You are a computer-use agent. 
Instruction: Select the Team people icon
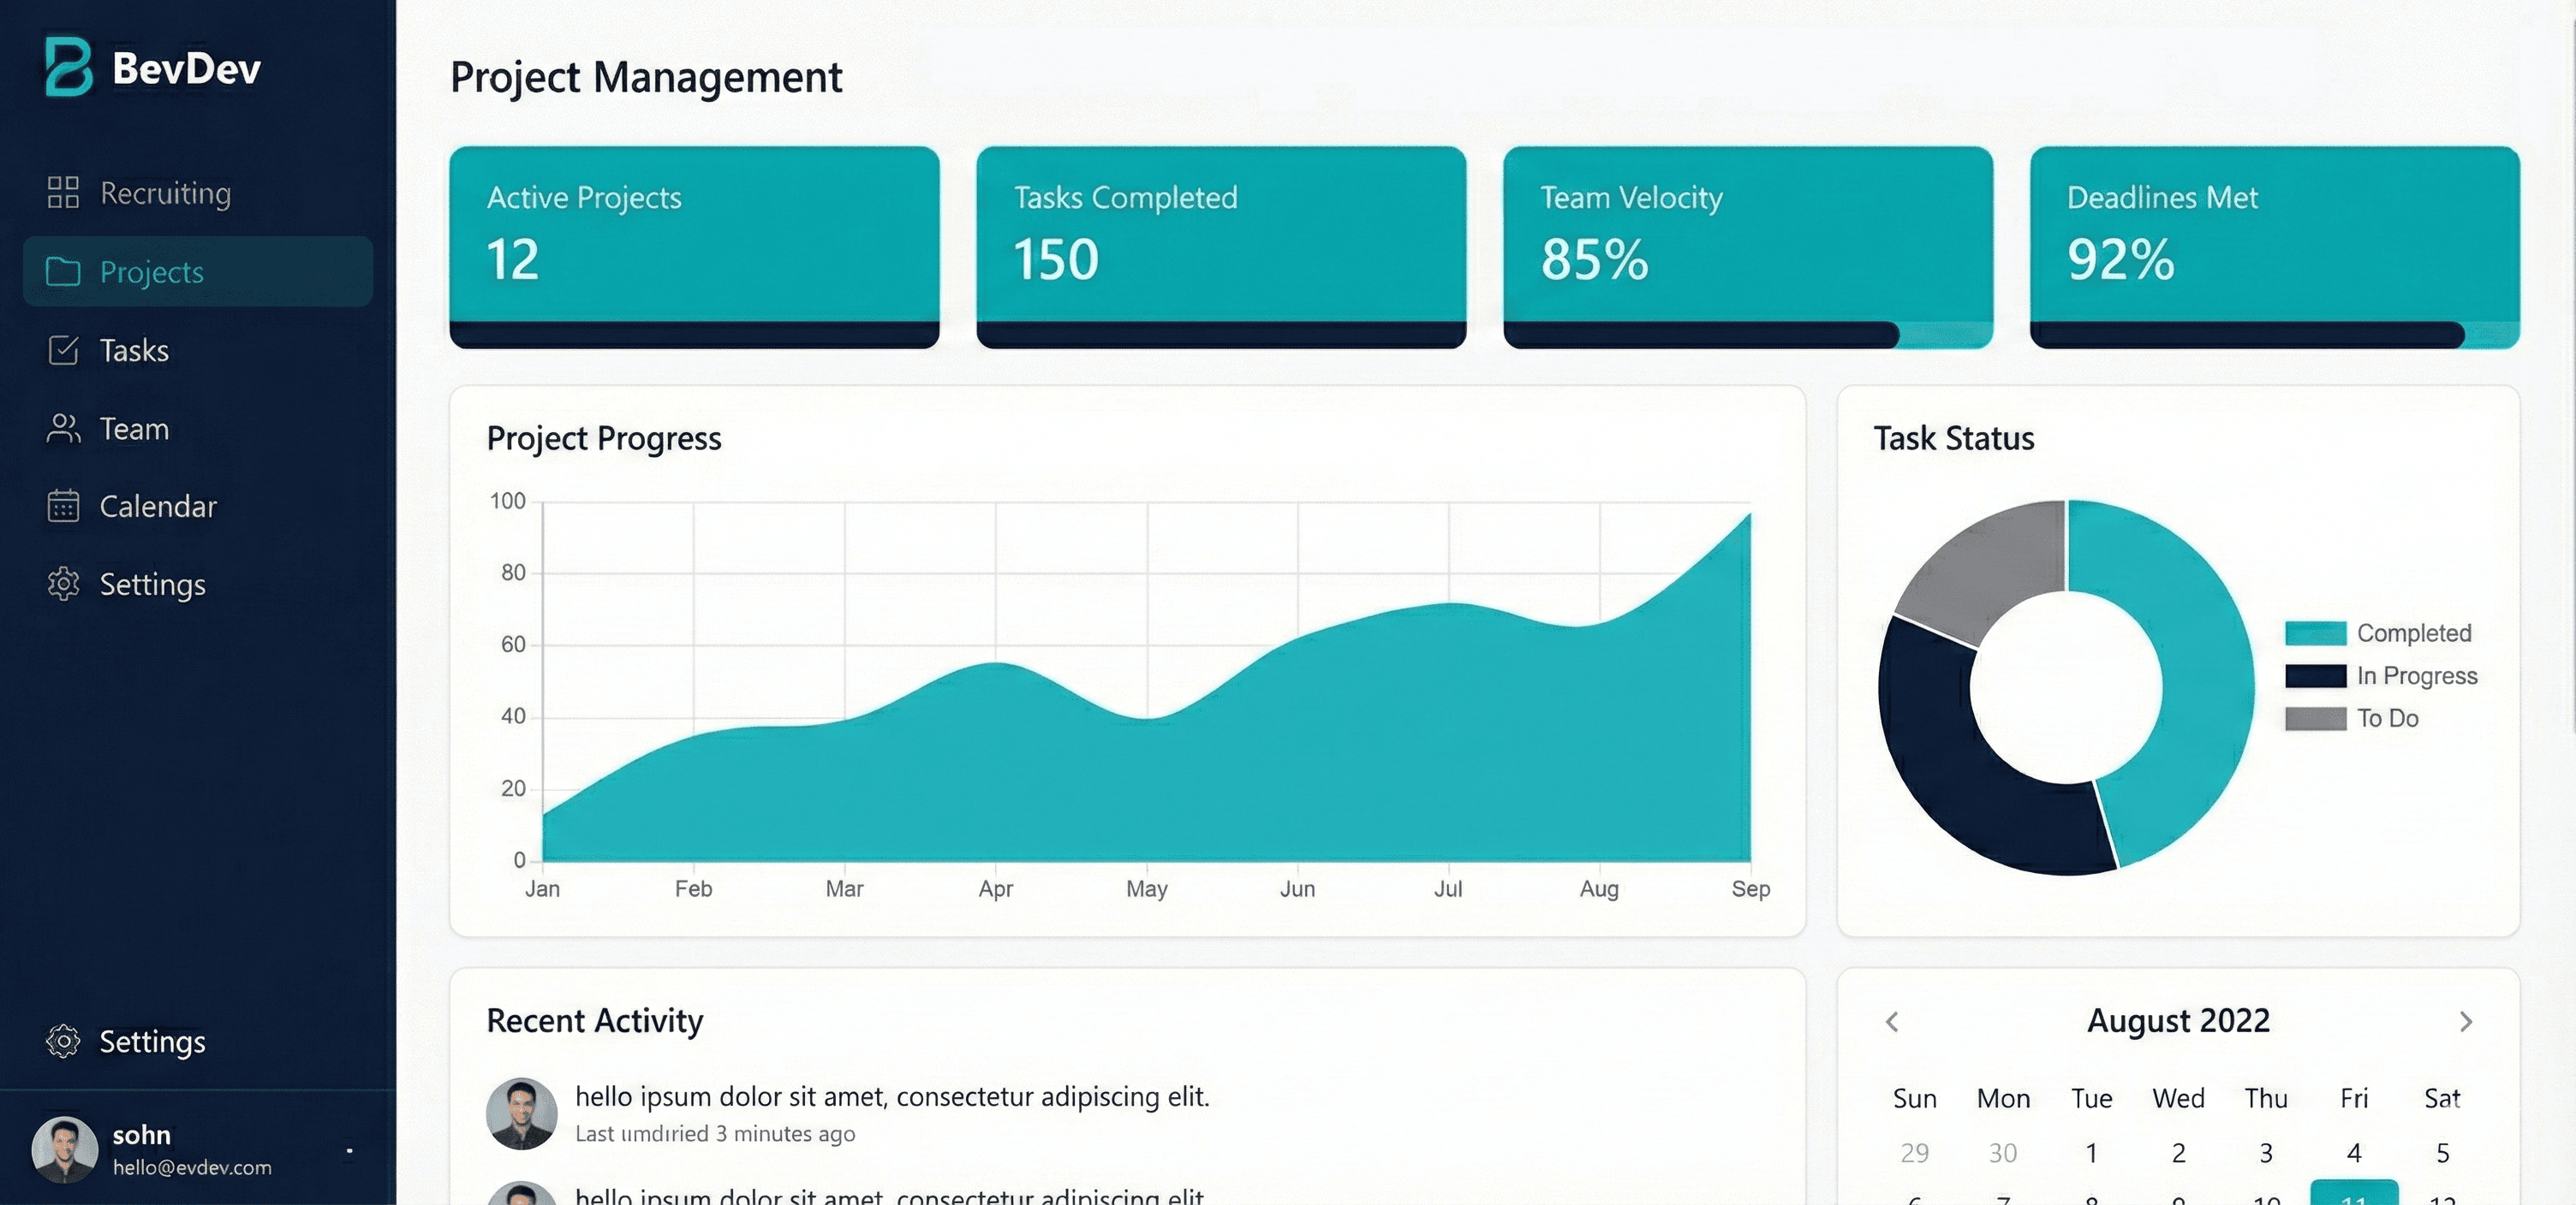point(62,428)
